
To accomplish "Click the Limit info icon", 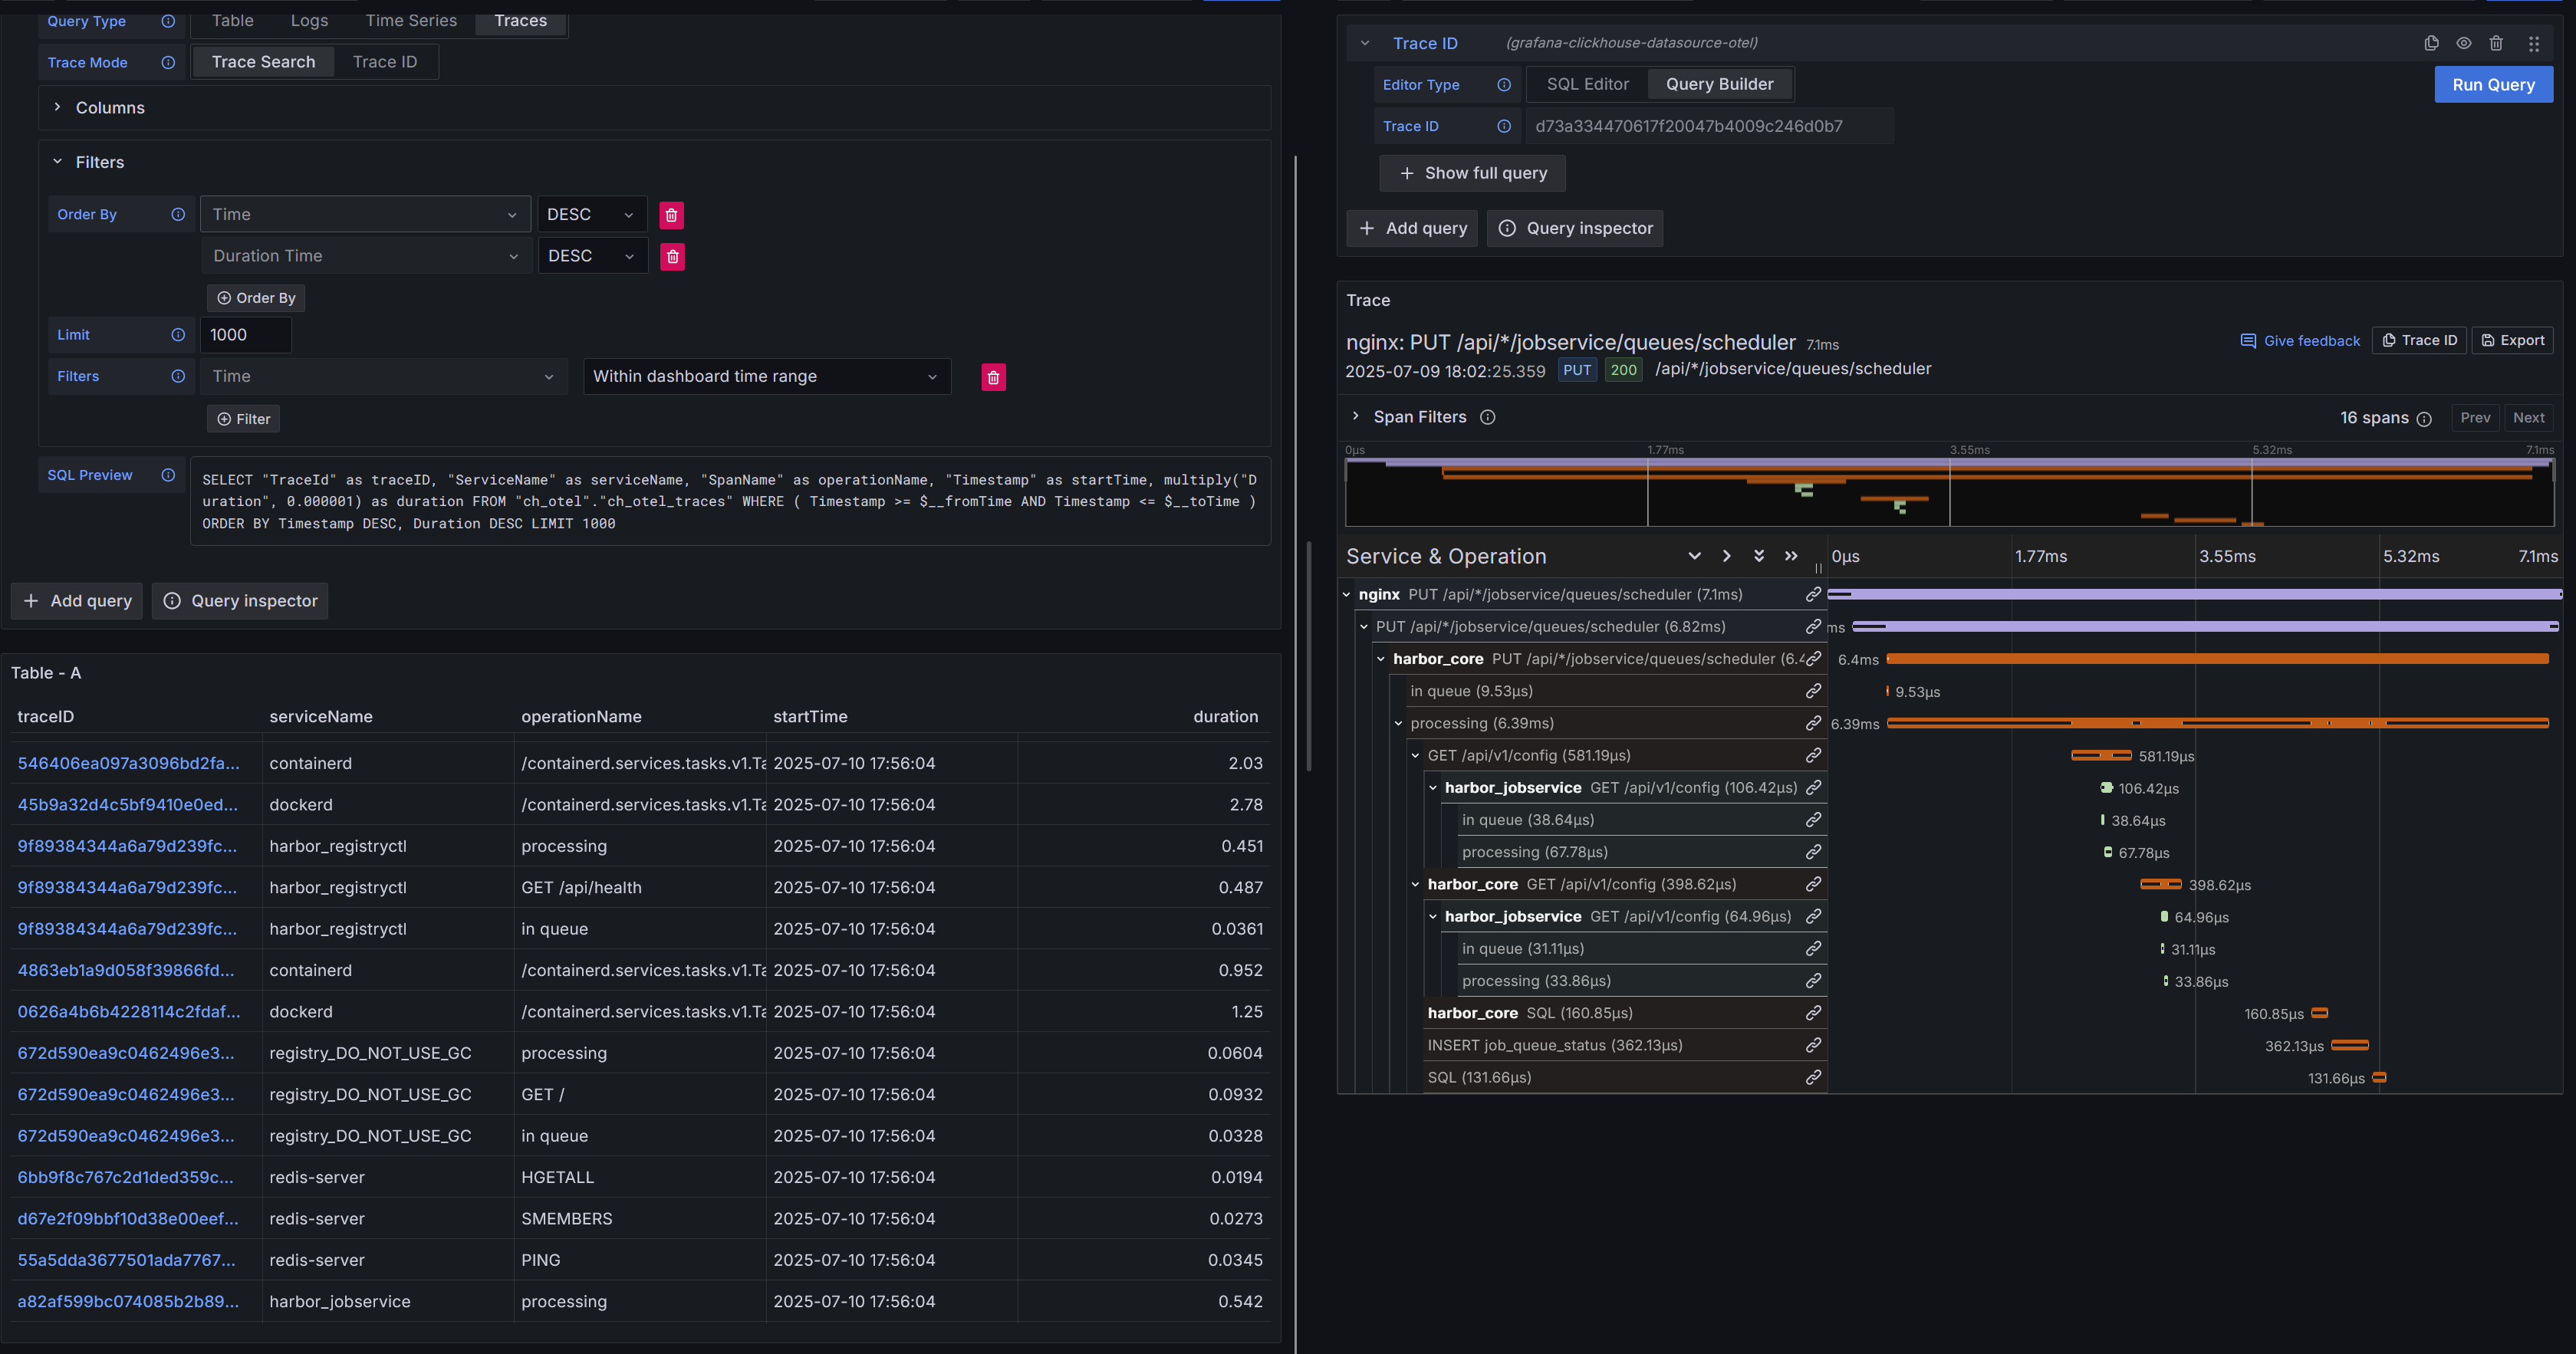I will point(178,335).
